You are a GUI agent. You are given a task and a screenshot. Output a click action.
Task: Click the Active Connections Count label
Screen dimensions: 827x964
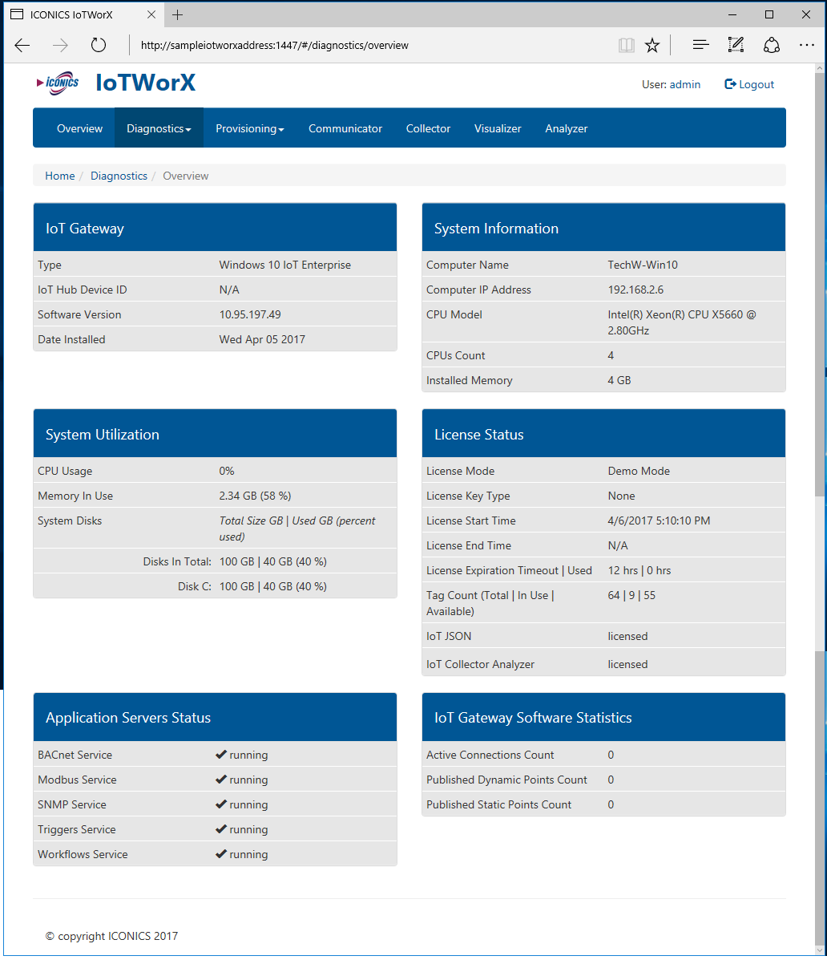tap(490, 755)
